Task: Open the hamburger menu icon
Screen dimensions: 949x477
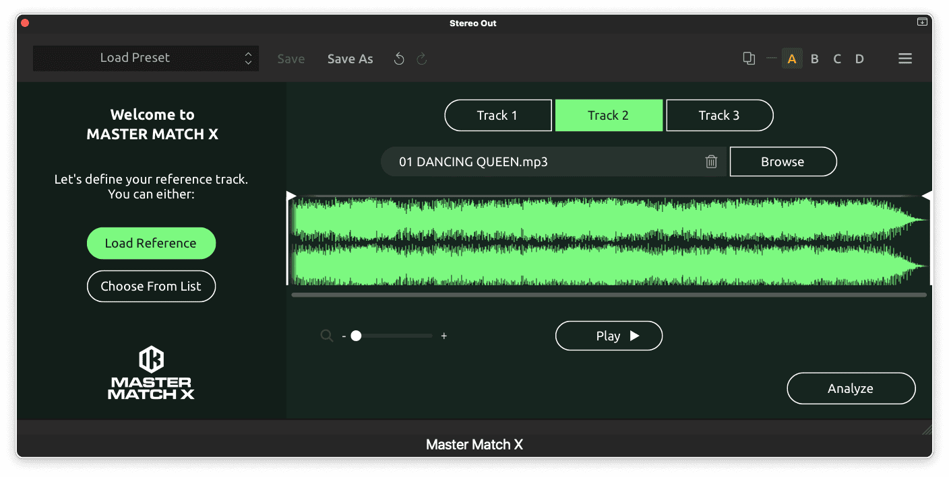Action: point(905,59)
